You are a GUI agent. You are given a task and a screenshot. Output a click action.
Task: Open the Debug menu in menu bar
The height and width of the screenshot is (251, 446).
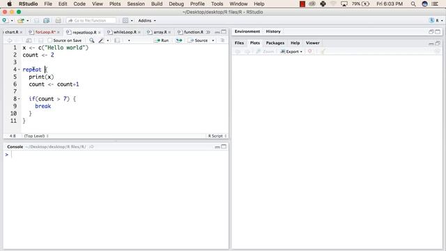click(176, 3)
